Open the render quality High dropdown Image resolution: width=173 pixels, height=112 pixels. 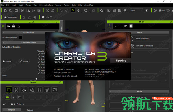tap(137, 10)
